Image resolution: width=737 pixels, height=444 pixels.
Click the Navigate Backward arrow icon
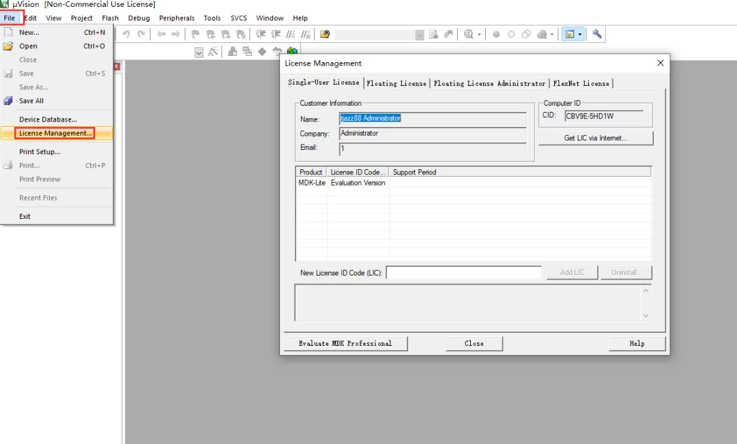[161, 34]
